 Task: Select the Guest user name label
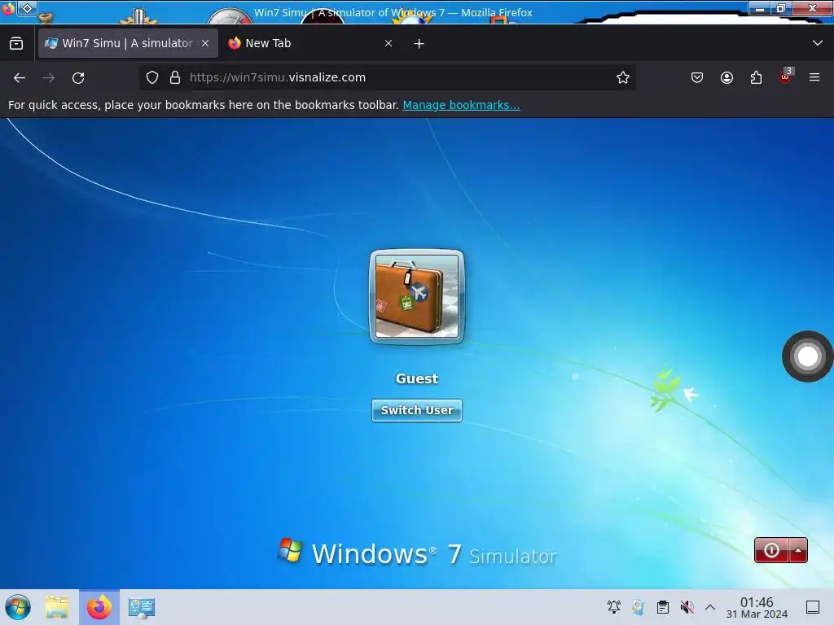click(417, 378)
